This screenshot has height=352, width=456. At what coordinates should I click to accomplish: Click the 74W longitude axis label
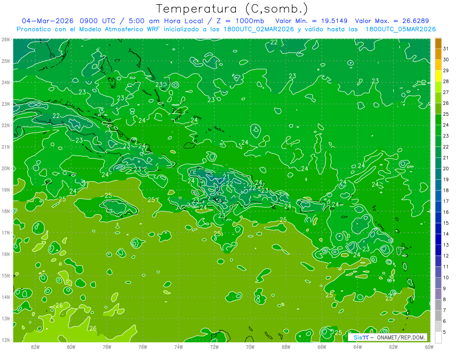[x=179, y=347]
